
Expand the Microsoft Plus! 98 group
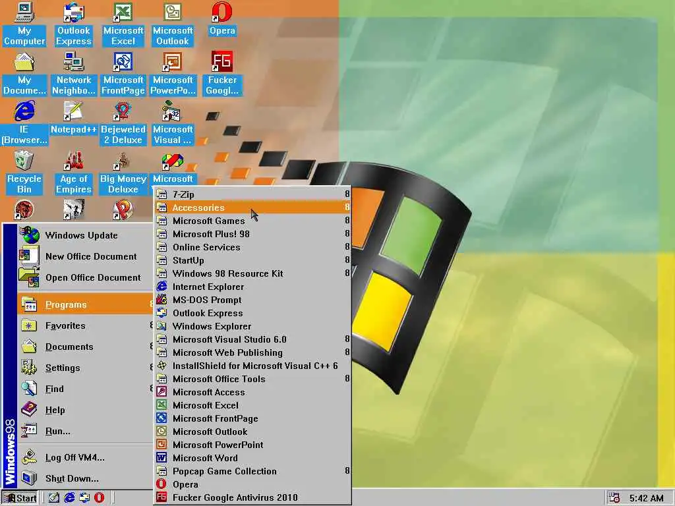click(x=252, y=234)
